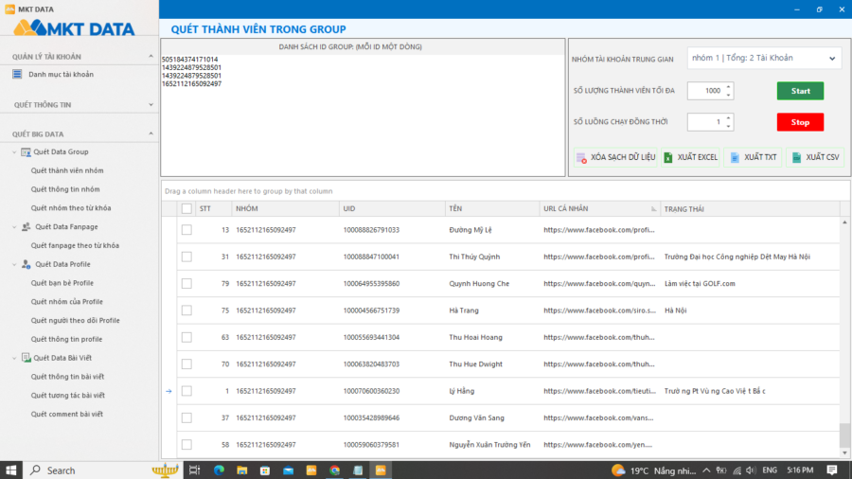Export results with Xuất Excel

click(690, 157)
